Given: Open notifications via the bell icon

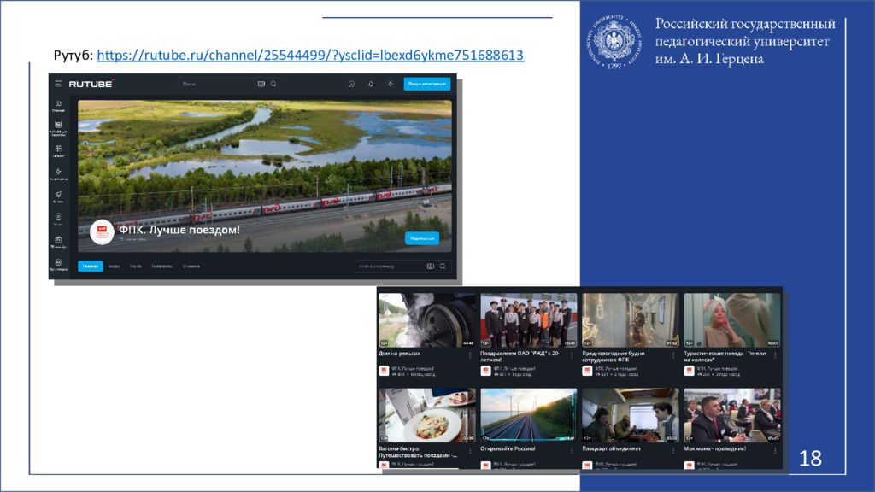Looking at the screenshot, I should (371, 84).
